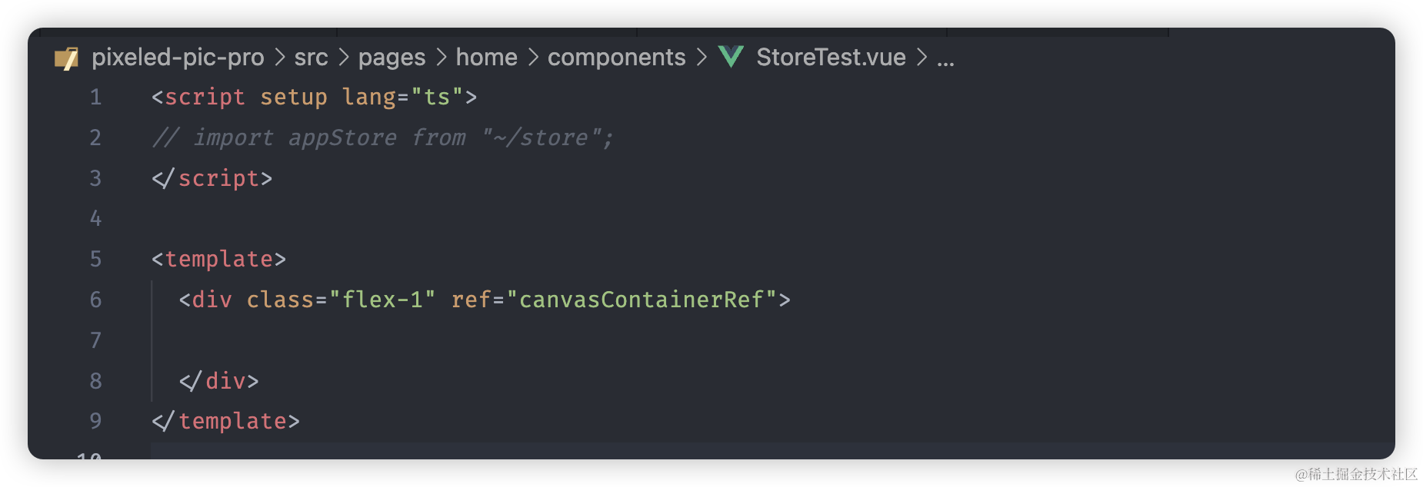
Task: Open pixeled-pic-pro breadcrumb folder
Action: click(178, 58)
